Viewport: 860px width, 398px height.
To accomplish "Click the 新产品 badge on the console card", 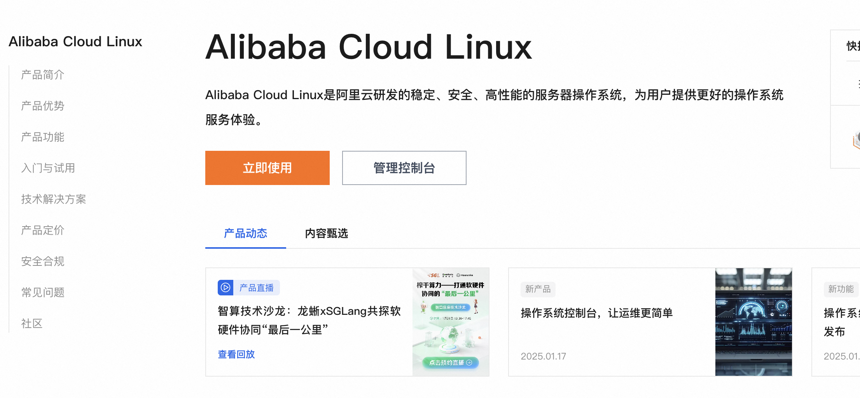I will click(538, 289).
